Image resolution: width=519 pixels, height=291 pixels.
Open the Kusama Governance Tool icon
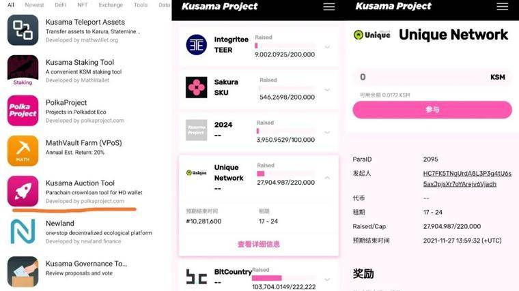click(x=23, y=272)
